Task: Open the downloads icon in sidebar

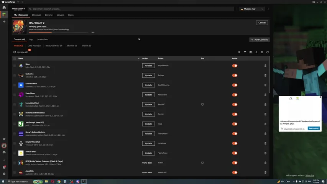Action: (4, 160)
